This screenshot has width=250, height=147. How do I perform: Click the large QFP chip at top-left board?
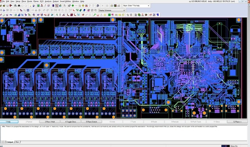tap(18, 37)
